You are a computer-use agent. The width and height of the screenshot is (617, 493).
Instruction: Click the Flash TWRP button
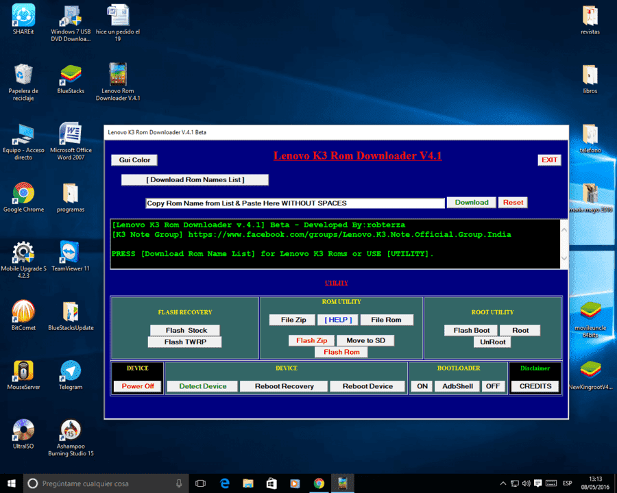tap(185, 342)
